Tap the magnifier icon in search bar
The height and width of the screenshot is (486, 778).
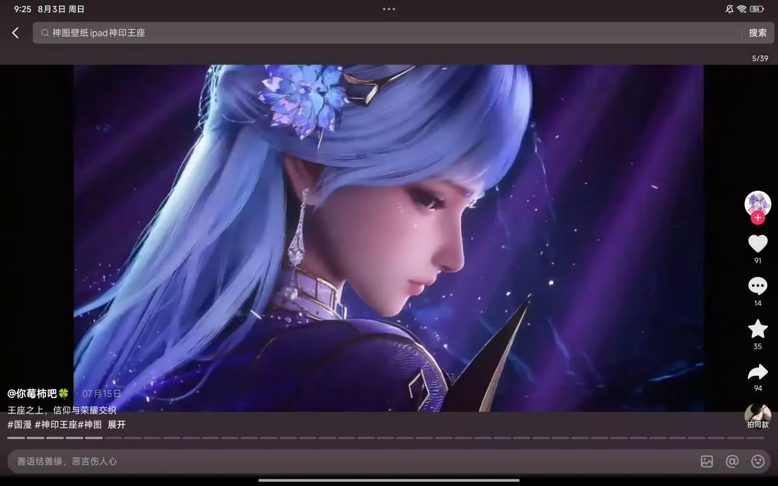coord(44,33)
